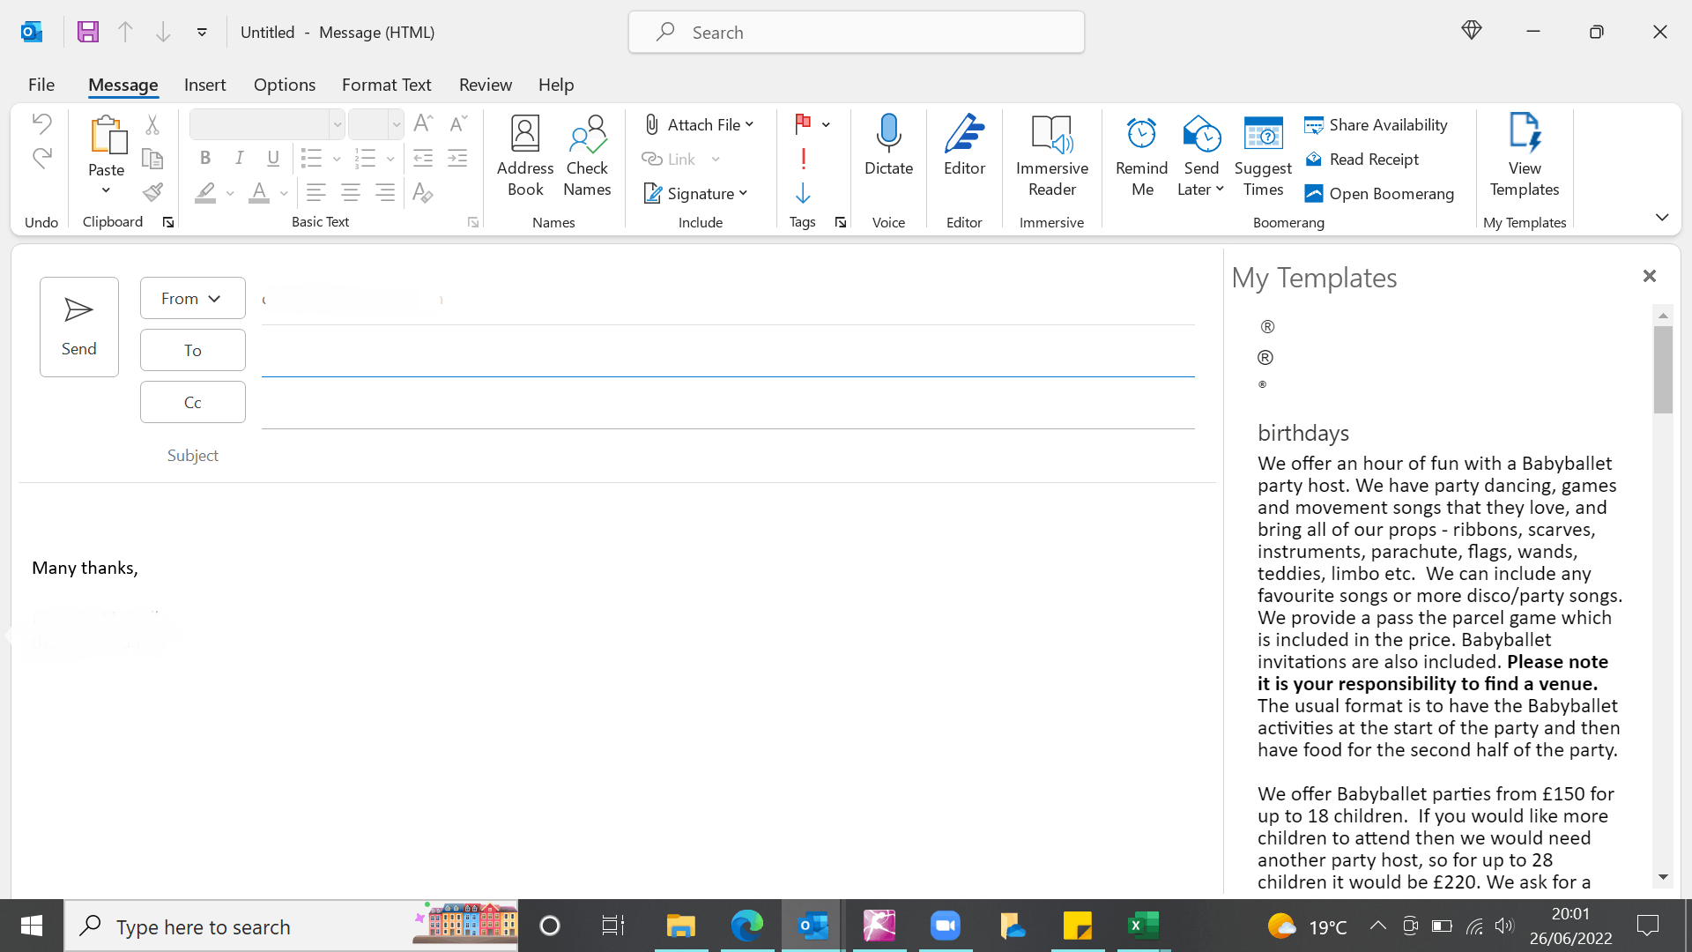This screenshot has width=1692, height=952.
Task: Mark message as High Importance
Action: point(803,160)
